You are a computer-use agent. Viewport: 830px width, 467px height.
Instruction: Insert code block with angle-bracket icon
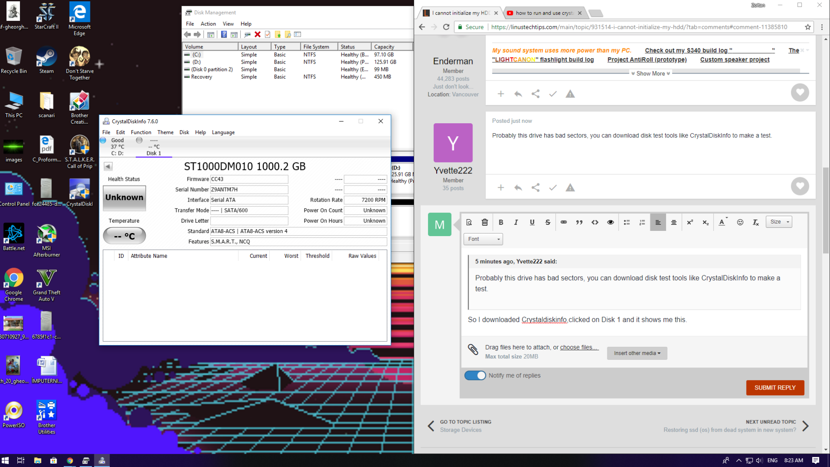pos(595,222)
